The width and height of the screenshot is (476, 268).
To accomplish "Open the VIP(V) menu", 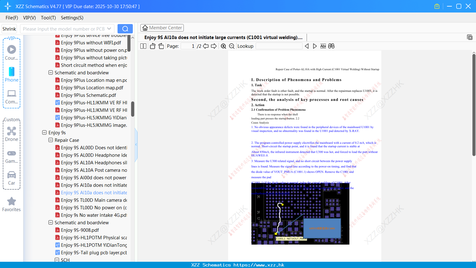I will [x=29, y=18].
